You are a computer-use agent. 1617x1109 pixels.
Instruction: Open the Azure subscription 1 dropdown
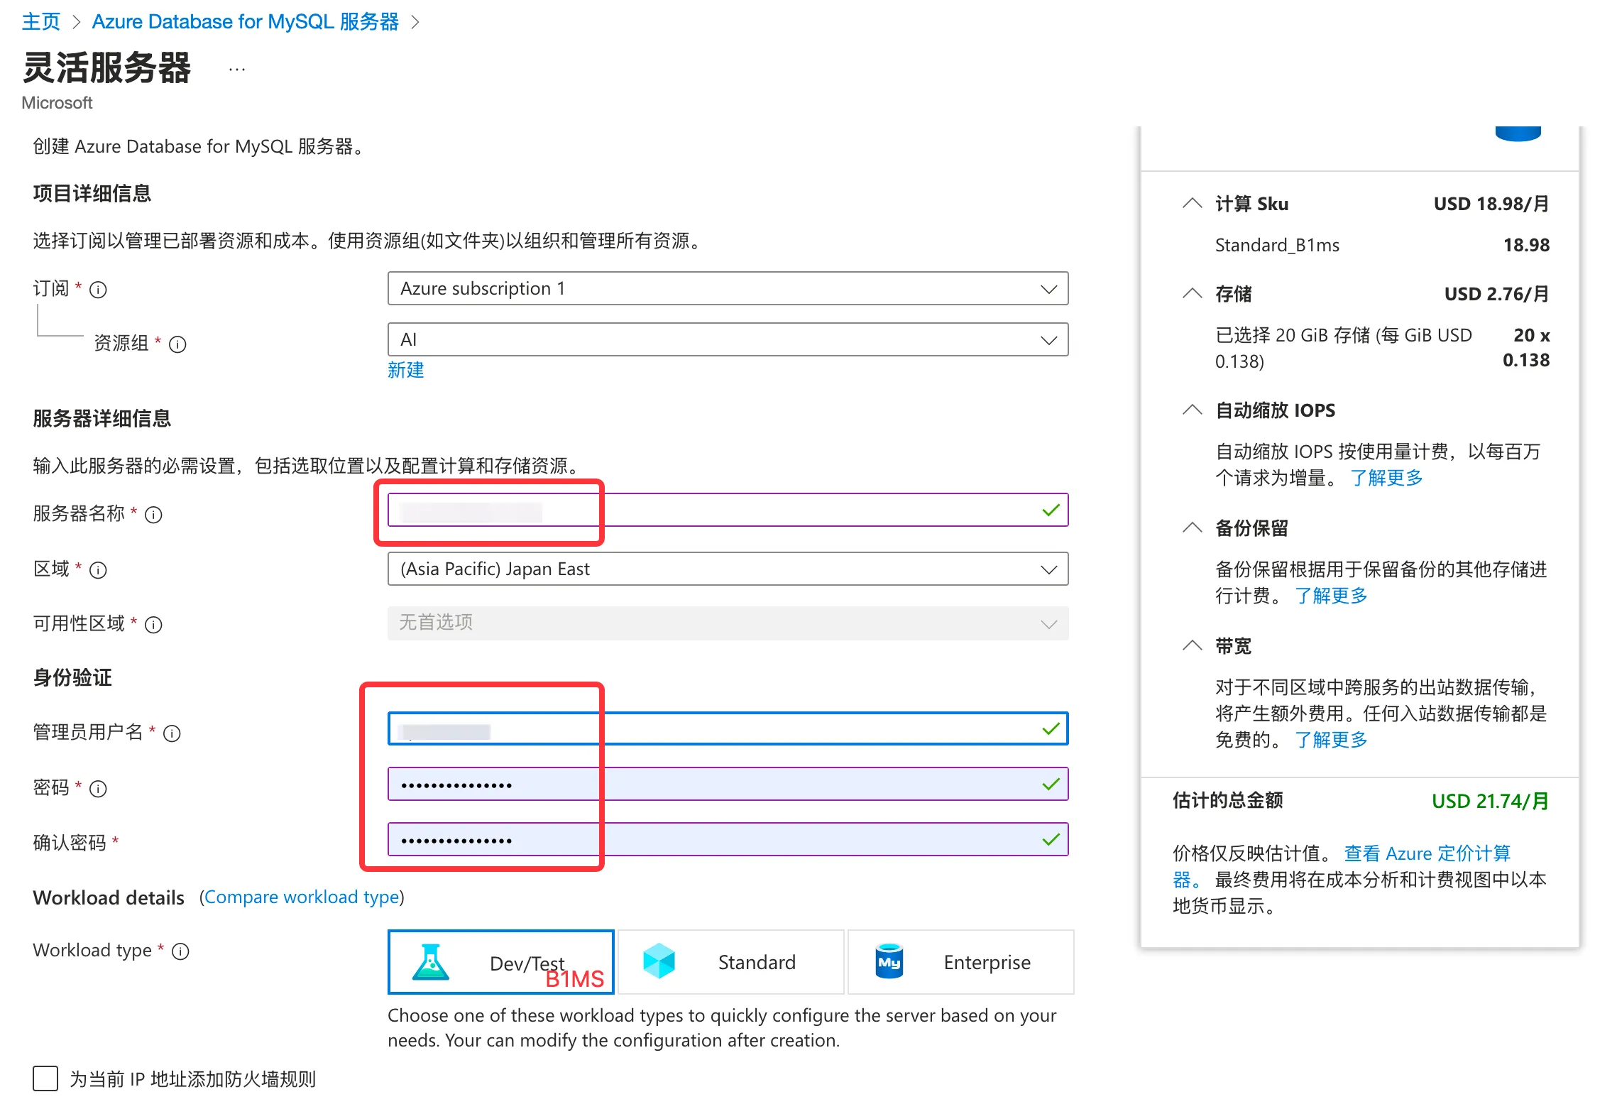[x=727, y=289]
